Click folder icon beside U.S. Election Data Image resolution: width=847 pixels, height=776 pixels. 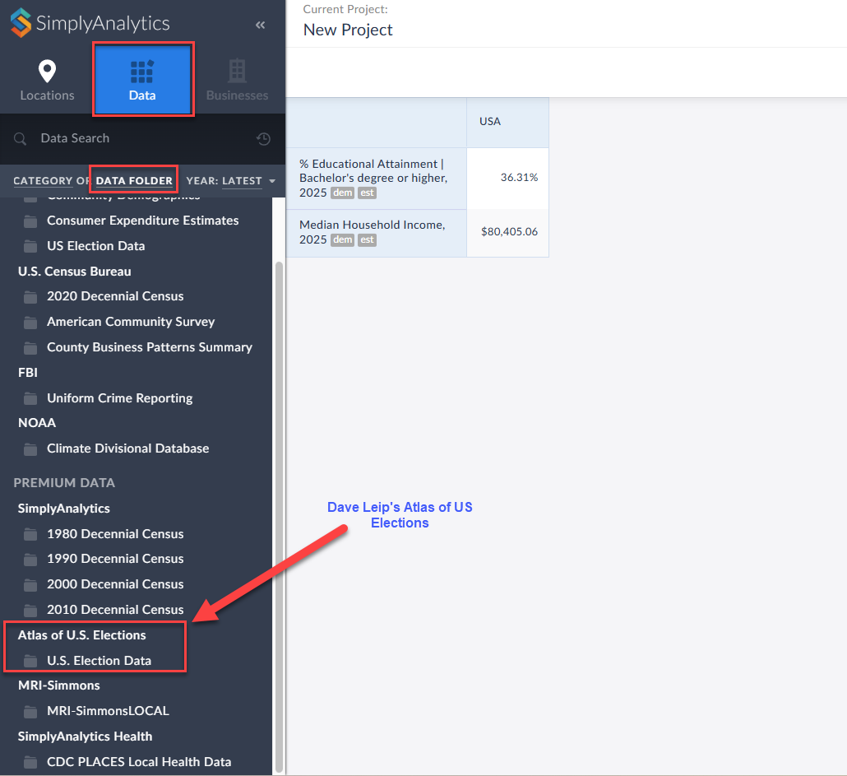click(x=30, y=661)
